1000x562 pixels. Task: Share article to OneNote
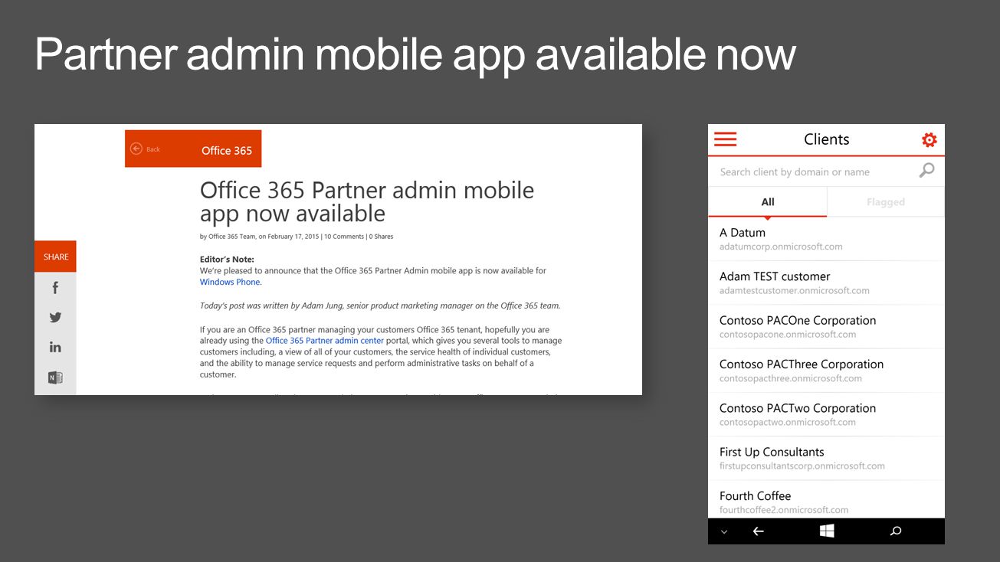[x=55, y=377]
